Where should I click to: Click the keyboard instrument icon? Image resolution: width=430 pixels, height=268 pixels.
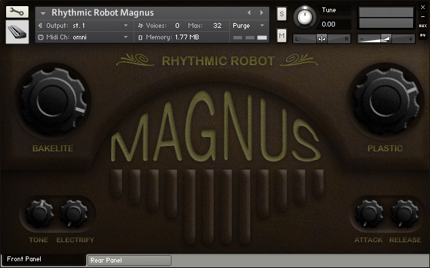click(x=17, y=32)
